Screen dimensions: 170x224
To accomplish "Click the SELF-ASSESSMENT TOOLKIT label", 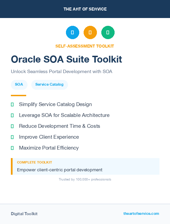I will point(85,46).
